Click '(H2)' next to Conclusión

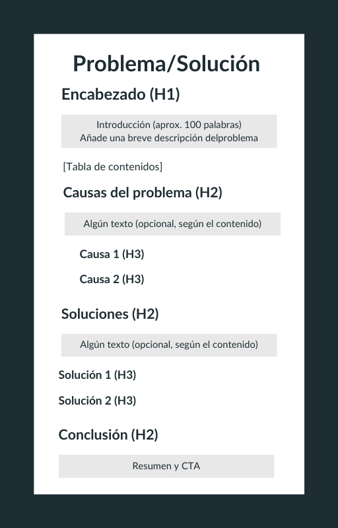tap(145, 435)
